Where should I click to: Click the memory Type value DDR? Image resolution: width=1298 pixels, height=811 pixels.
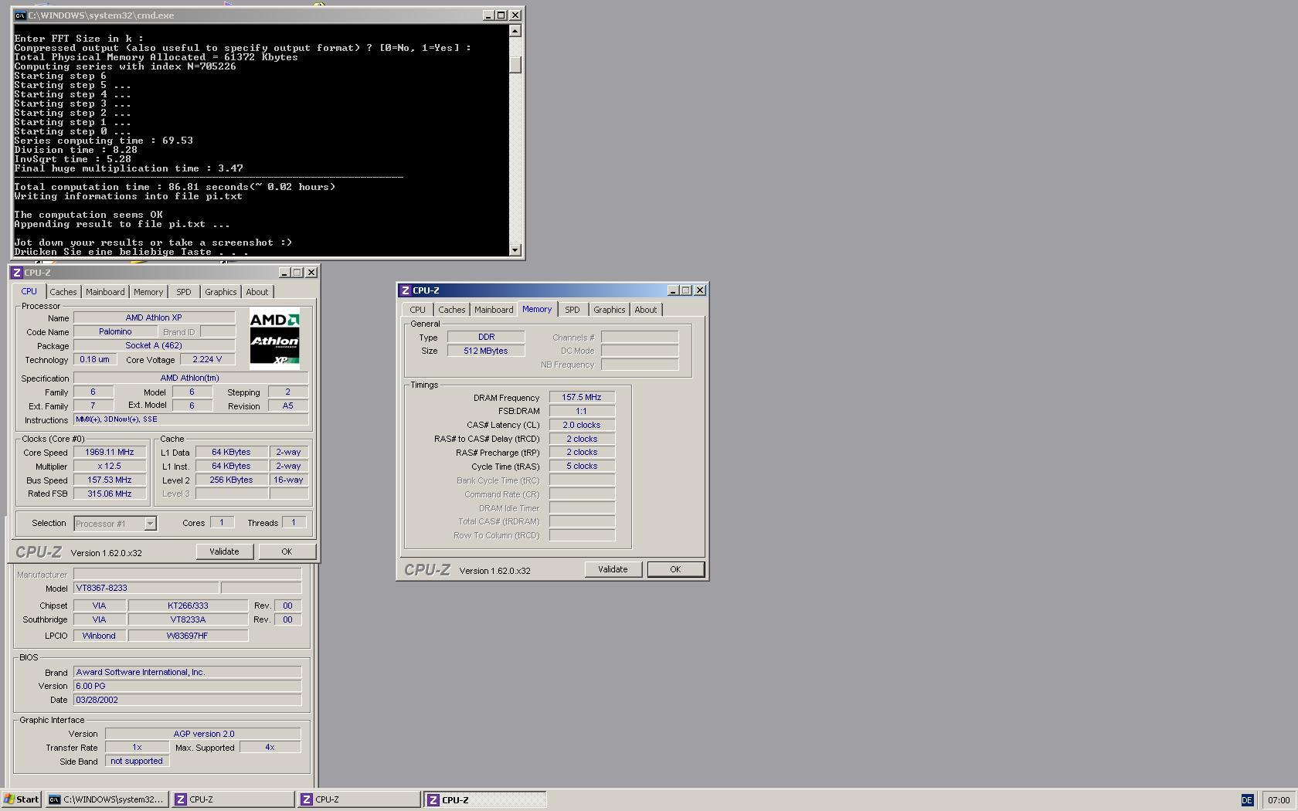(486, 338)
